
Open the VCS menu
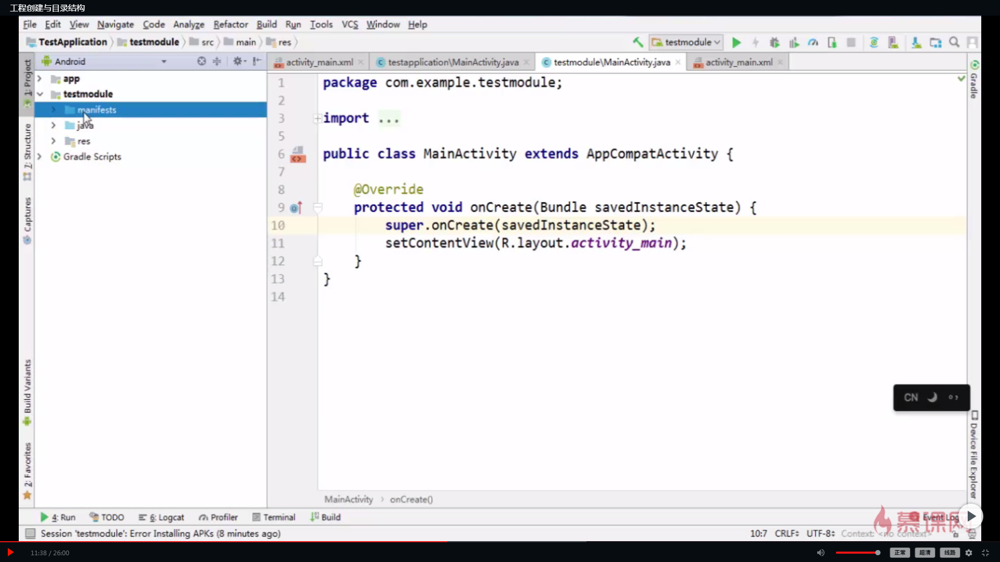(349, 24)
